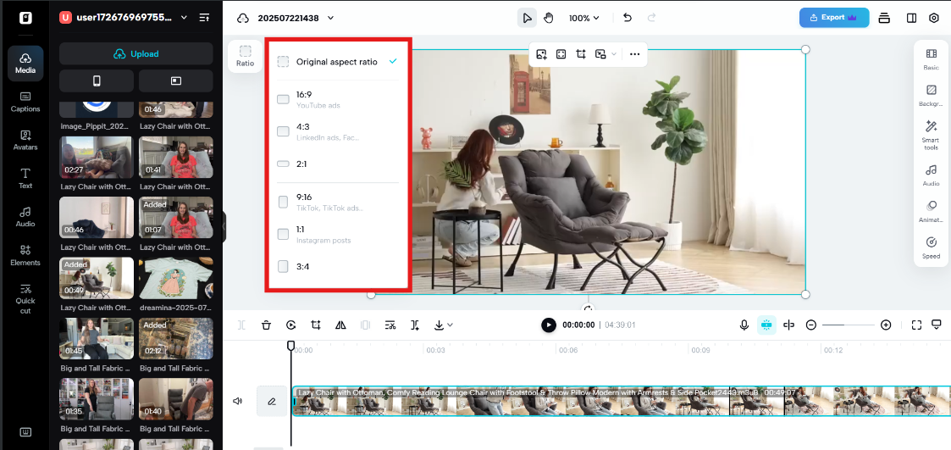951x450 pixels.
Task: Select the Lazy Chair clip on the timeline
Action: [x=621, y=401]
